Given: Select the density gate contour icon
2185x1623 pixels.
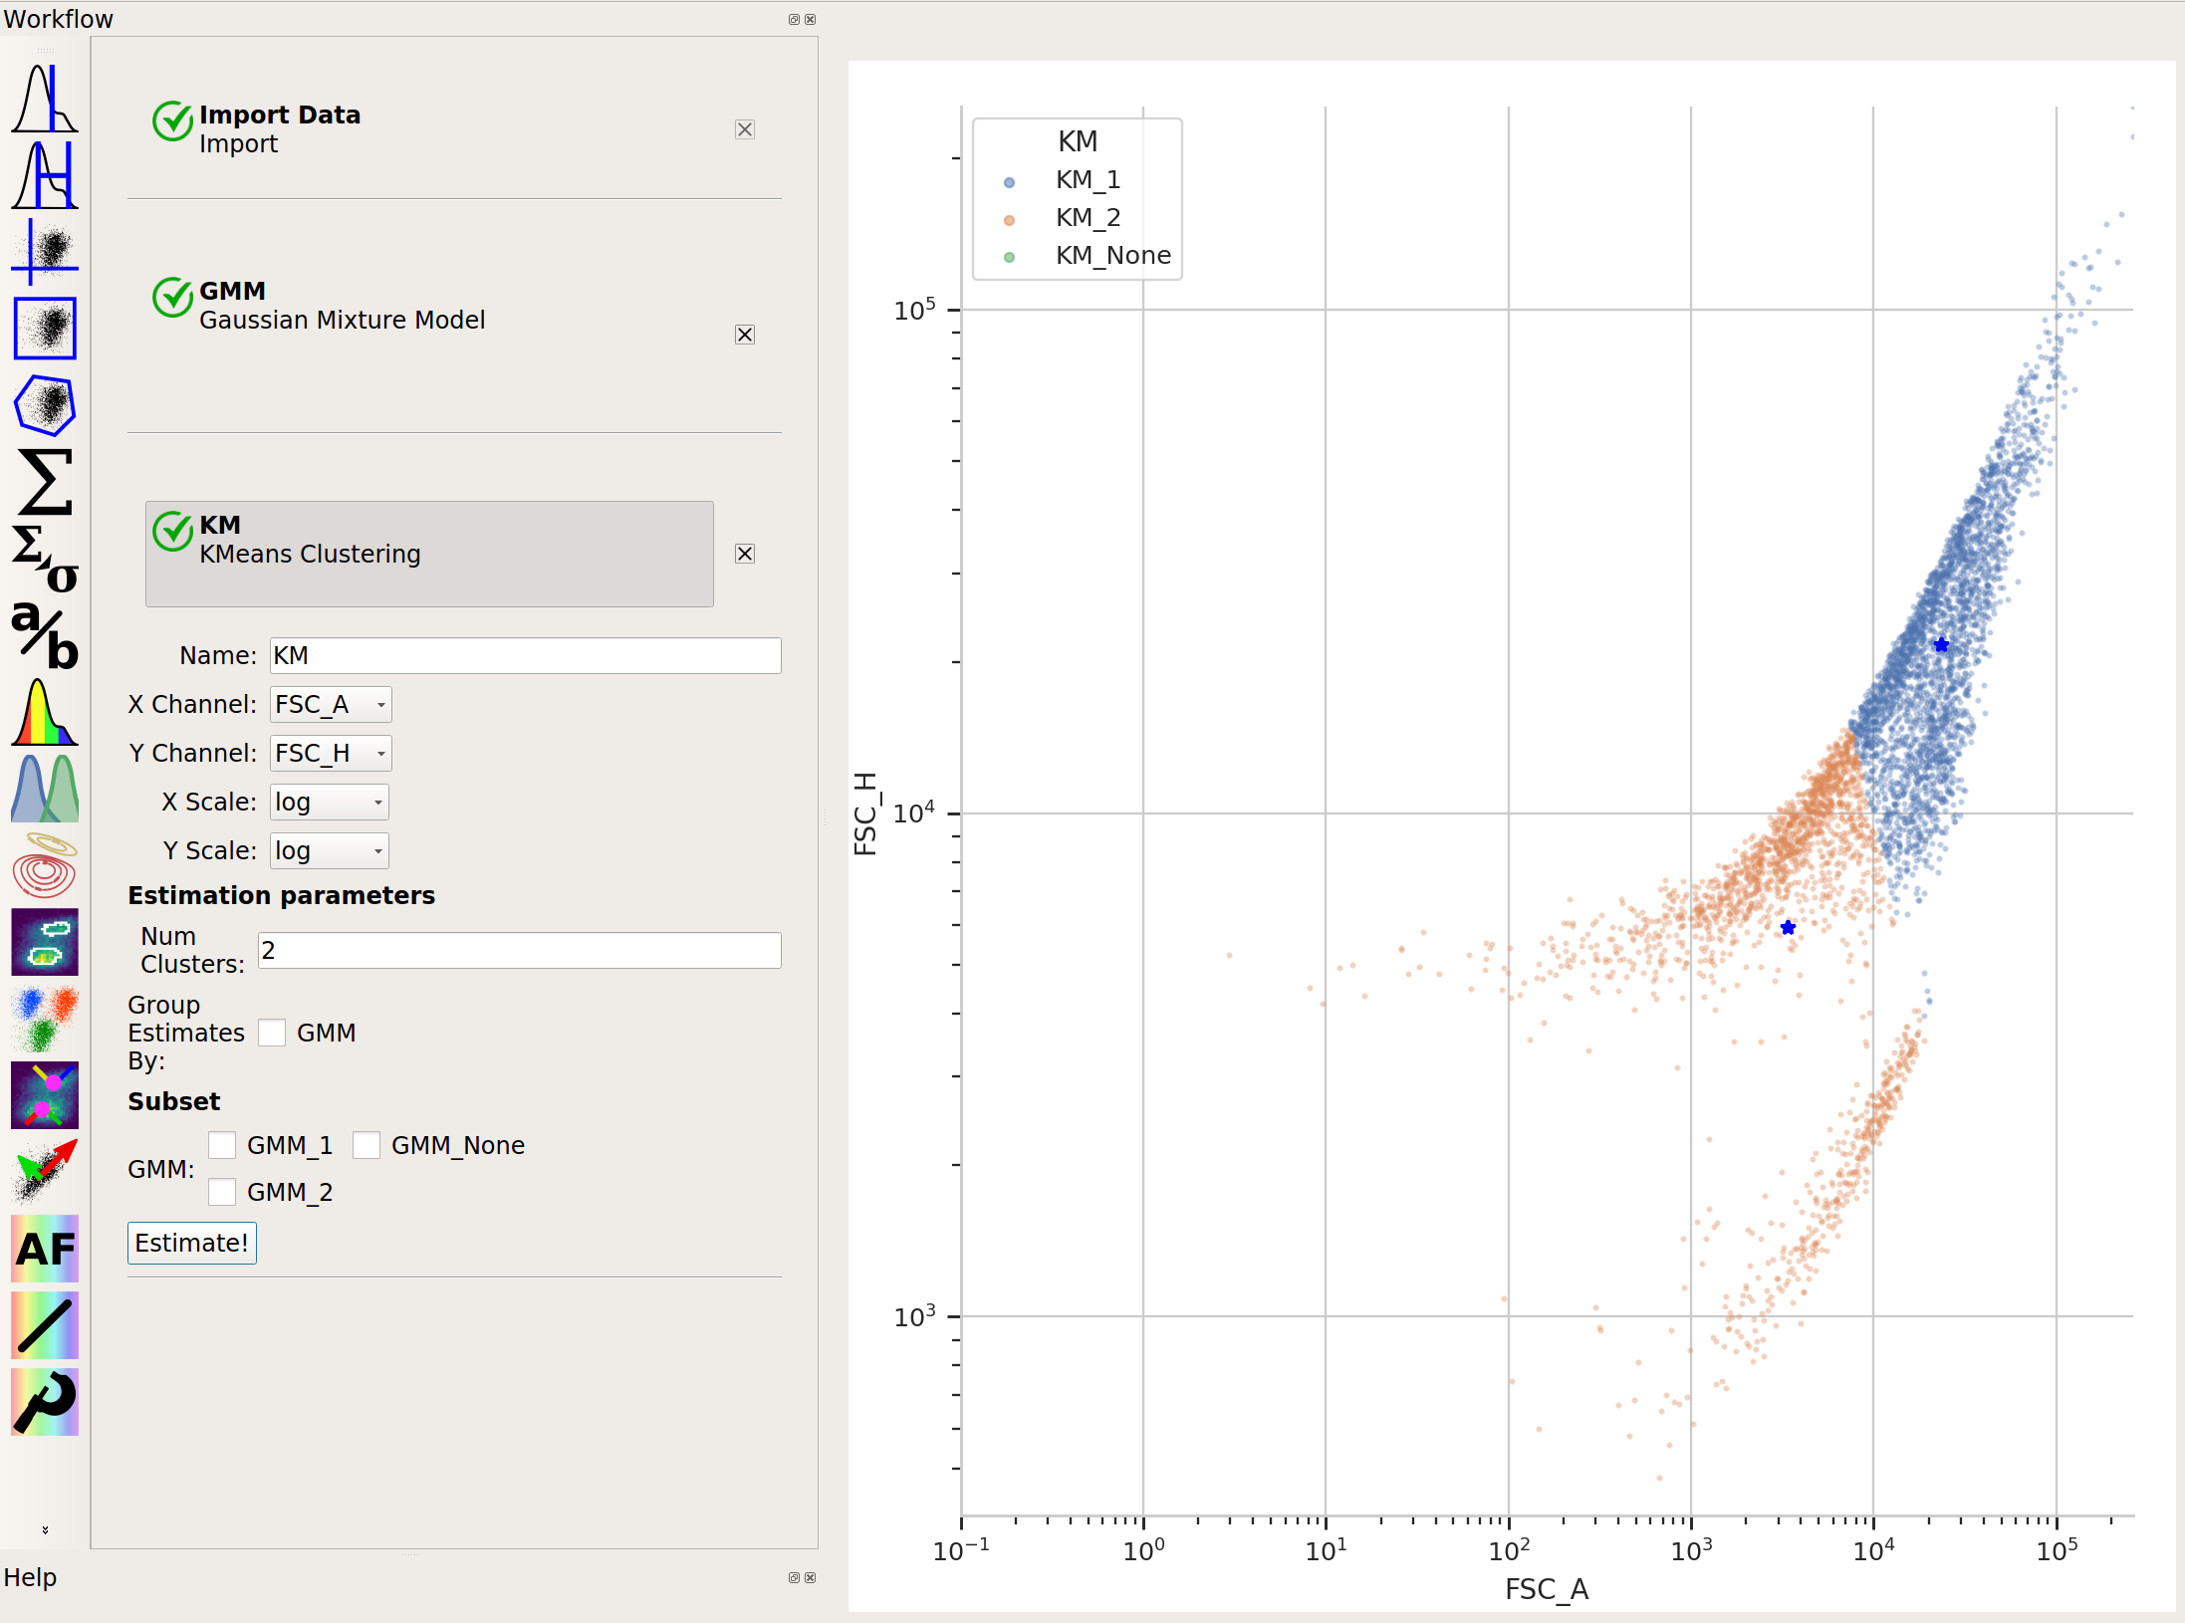Looking at the screenshot, I should tap(45, 941).
